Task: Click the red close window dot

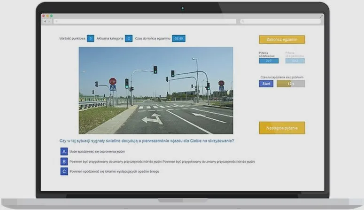Action: pyautogui.click(x=43, y=16)
